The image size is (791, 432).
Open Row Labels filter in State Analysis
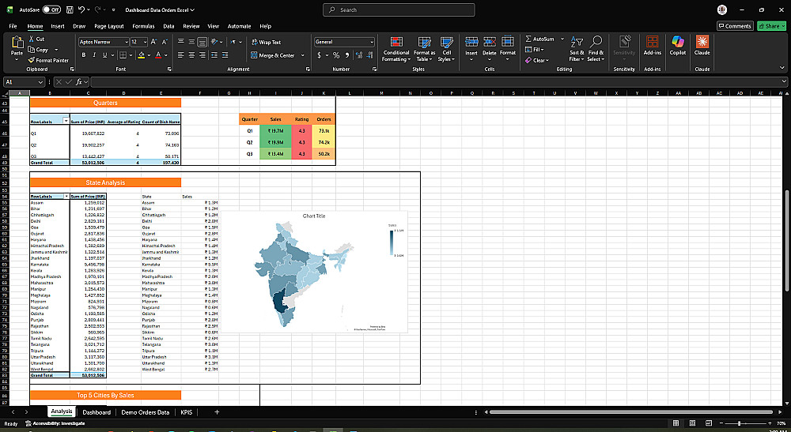pos(66,197)
